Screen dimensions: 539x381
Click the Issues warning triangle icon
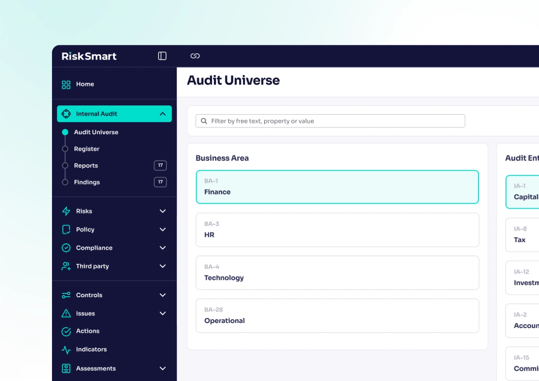point(66,313)
